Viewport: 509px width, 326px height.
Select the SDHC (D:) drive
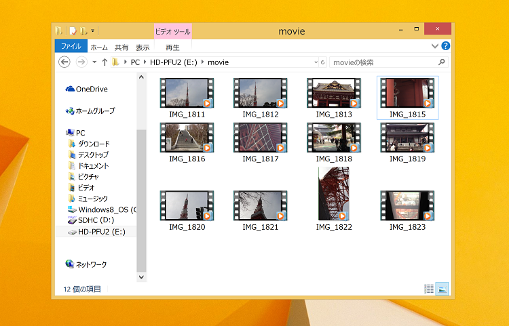(x=93, y=220)
